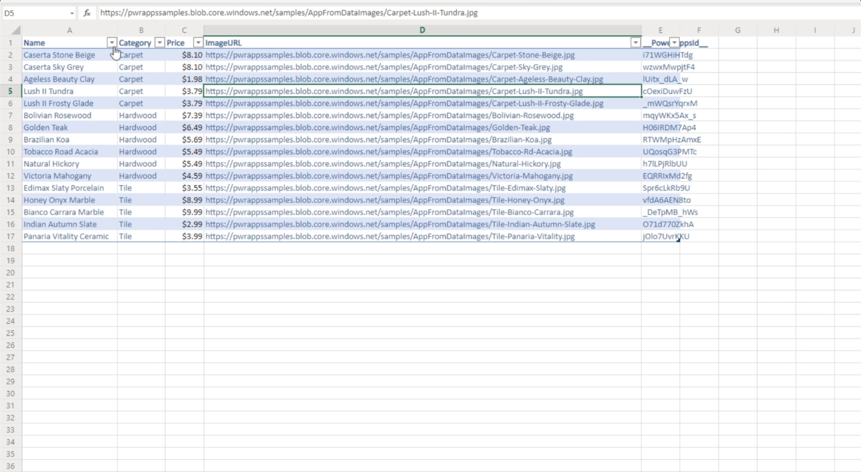Viewport: 861px width, 472px height.
Task: Click the Carpet-Stone-Beige.jpg URL cell
Action: coord(422,55)
